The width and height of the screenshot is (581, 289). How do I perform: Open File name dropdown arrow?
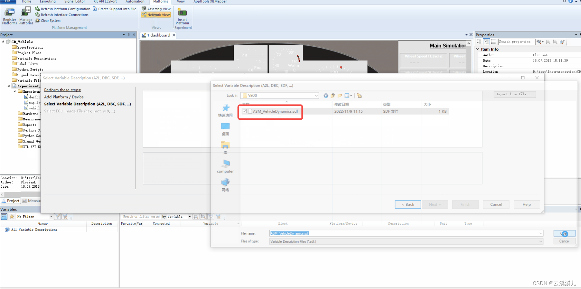[x=540, y=233]
